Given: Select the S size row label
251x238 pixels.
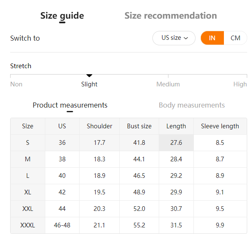Looking at the screenshot, I should pyautogui.click(x=28, y=143).
